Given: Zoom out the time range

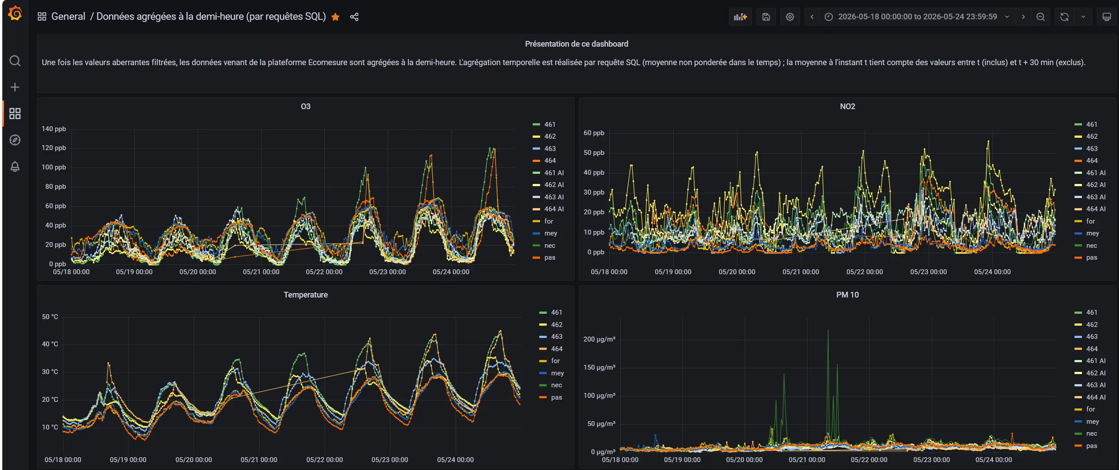Looking at the screenshot, I should tap(1041, 17).
